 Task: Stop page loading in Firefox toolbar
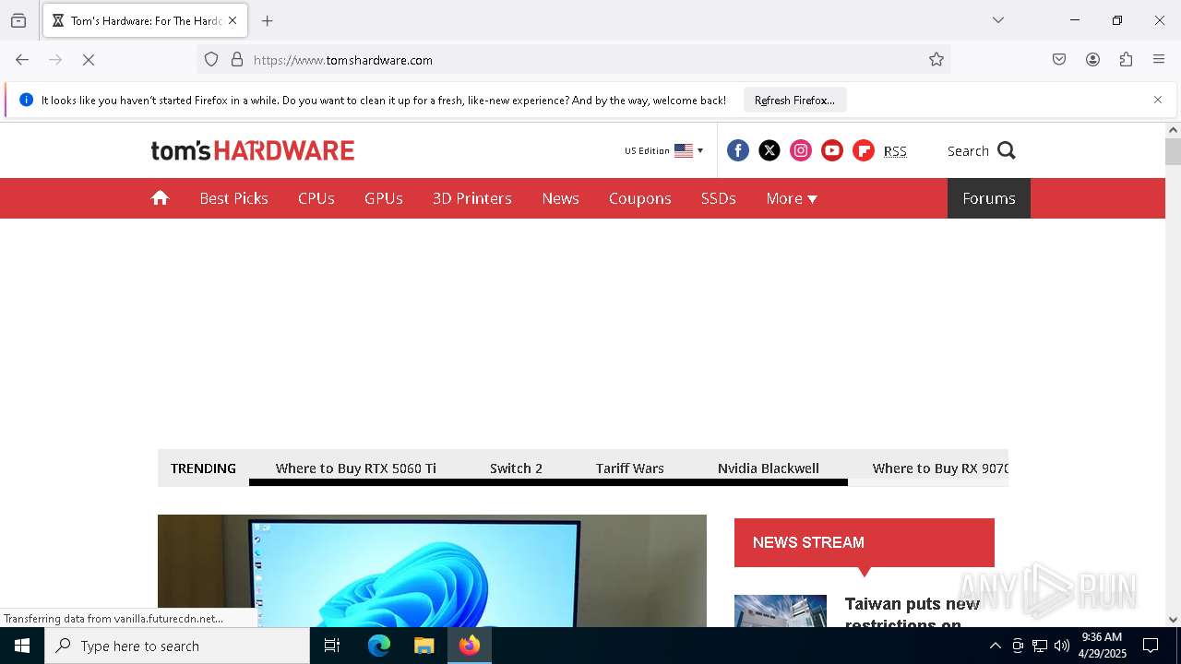coord(89,60)
